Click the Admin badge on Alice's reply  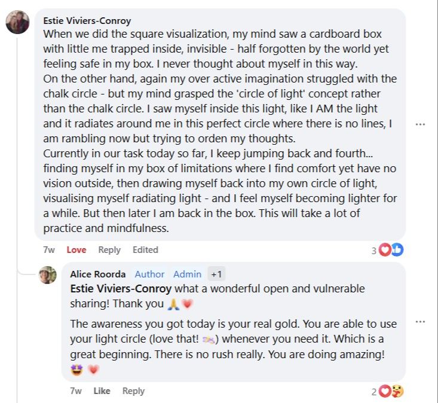[187, 274]
